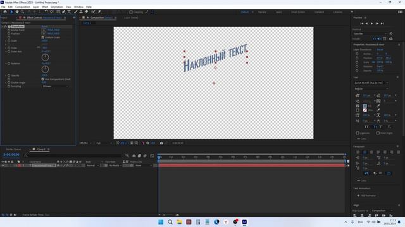Viewport: 405px width, 227px height.
Task: Open the Layer menu
Action: pyautogui.click(x=35, y=7)
